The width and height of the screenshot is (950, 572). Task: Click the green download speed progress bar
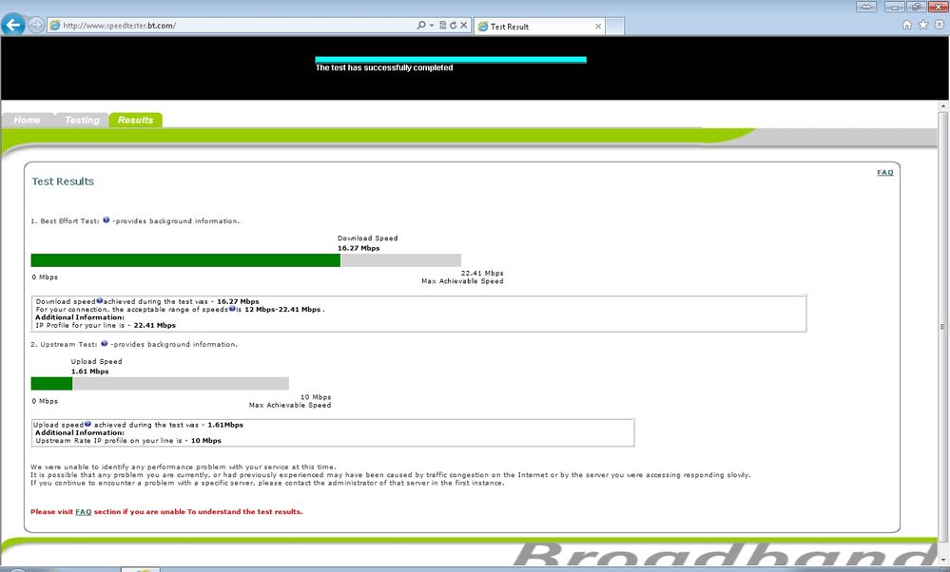185,260
